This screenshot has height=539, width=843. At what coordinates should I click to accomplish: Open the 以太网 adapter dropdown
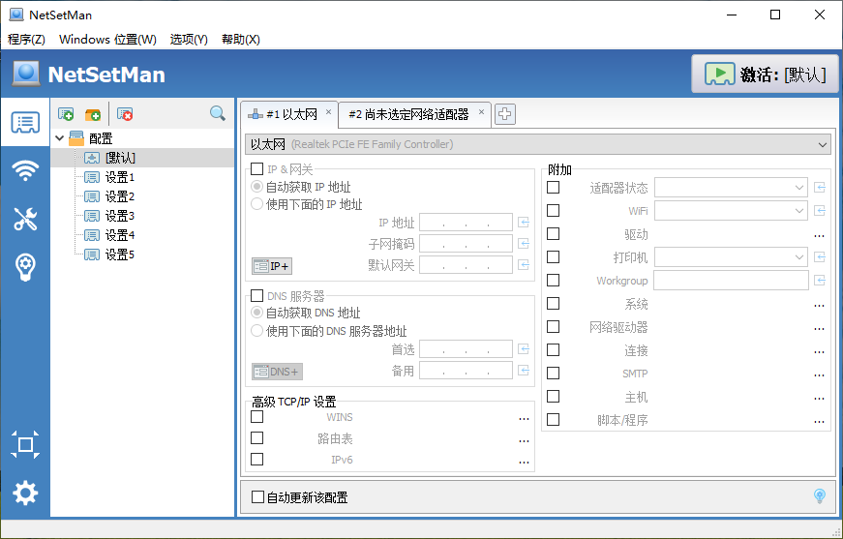point(538,144)
